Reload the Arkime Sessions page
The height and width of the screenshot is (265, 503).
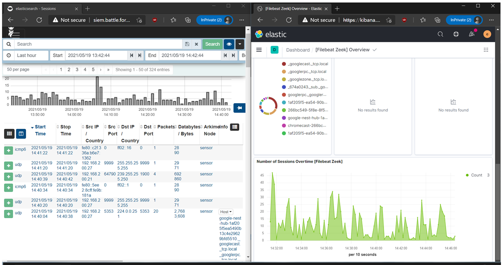[39, 20]
